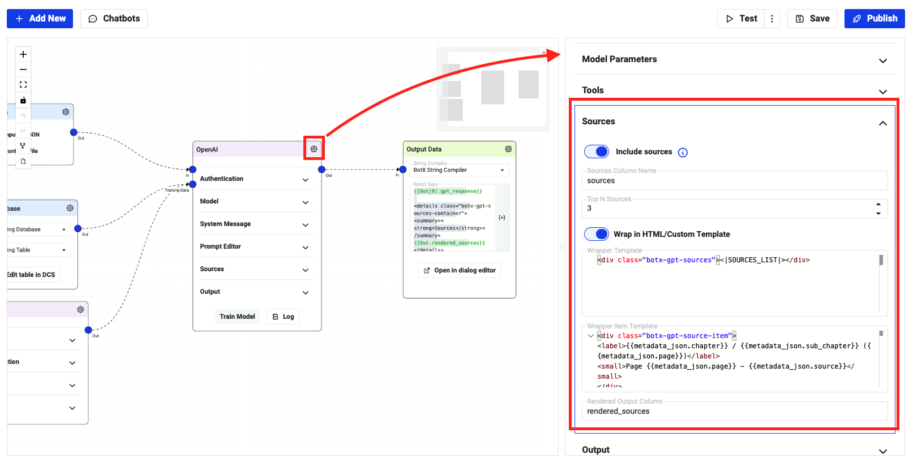The image size is (909, 463).
Task: Open the Output Data node settings gear
Action: [508, 149]
